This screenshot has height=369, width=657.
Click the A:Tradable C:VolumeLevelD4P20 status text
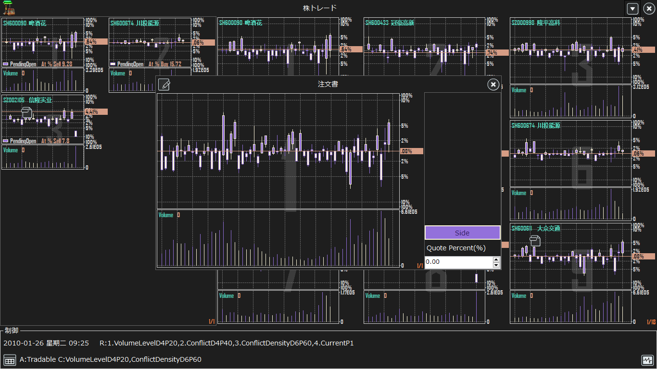coord(111,359)
